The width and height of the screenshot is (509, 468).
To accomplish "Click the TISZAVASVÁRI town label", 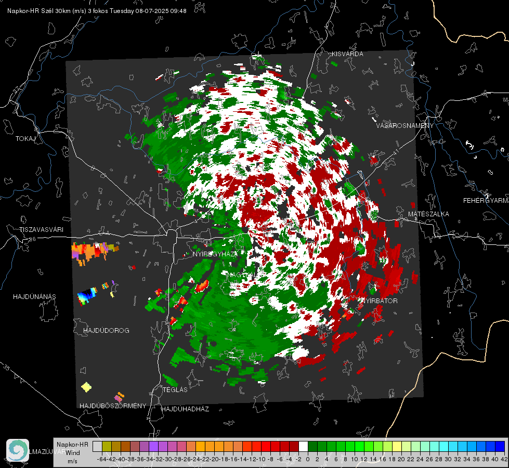I will coord(41,230).
